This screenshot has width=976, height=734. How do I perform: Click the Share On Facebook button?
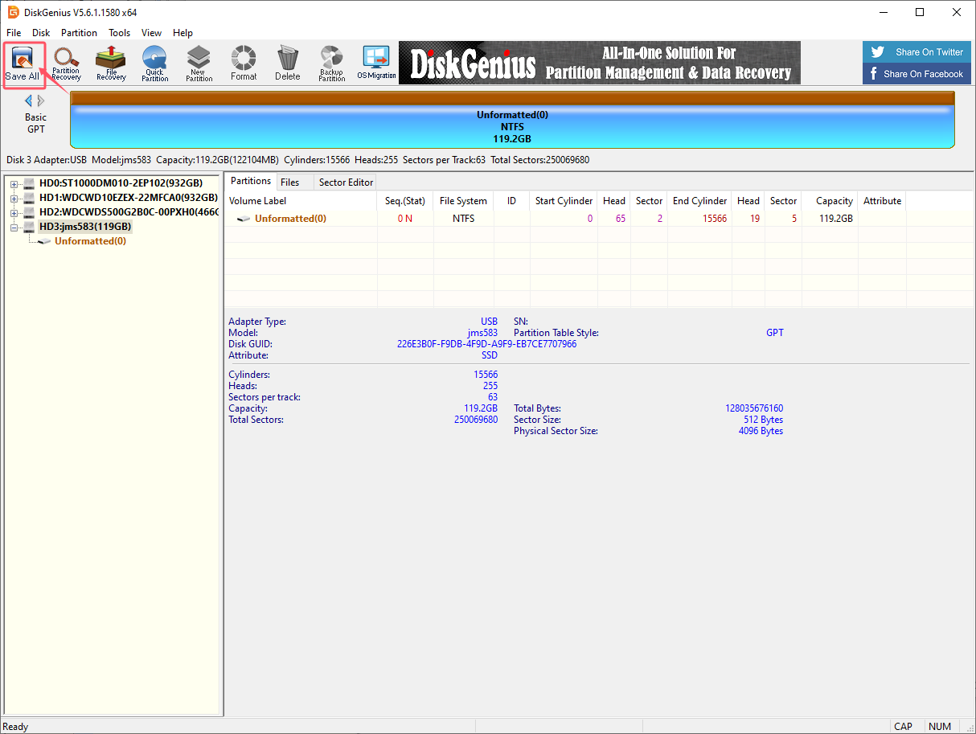(917, 74)
